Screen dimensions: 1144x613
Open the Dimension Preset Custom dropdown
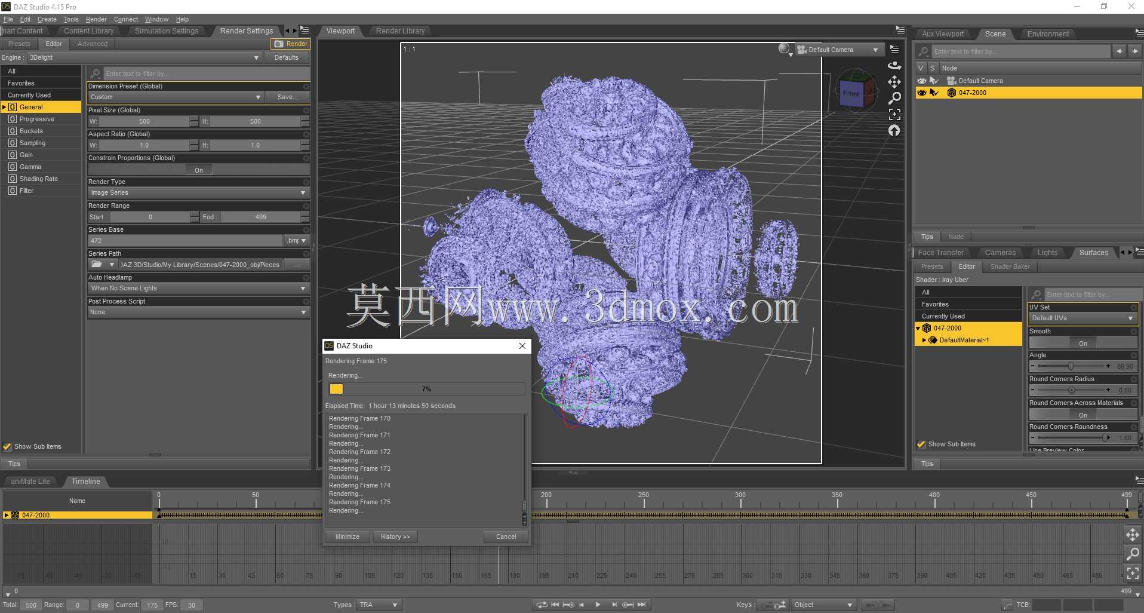[x=176, y=97]
